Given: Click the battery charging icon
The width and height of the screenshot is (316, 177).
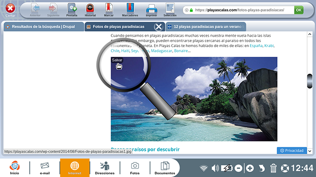Looking at the screenshot, I should pyautogui.click(x=227, y=168).
